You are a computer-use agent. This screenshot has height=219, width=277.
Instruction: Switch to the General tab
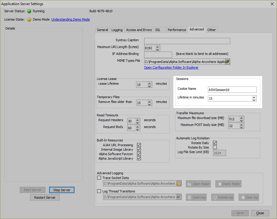102,30
